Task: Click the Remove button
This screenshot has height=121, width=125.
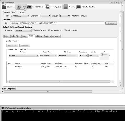Action: (x=25, y=46)
